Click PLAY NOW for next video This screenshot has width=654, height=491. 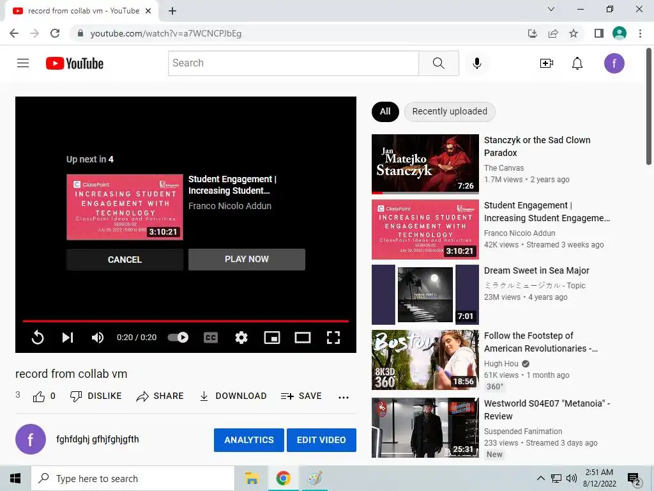click(x=247, y=260)
